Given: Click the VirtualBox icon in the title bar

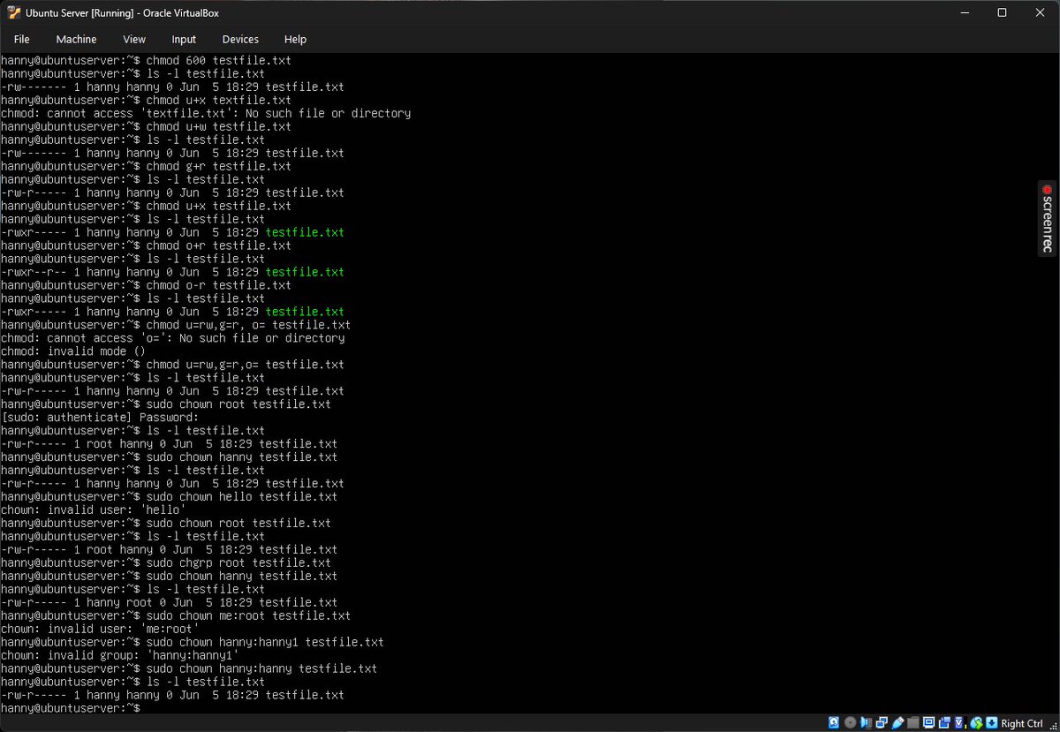Looking at the screenshot, I should [x=14, y=13].
